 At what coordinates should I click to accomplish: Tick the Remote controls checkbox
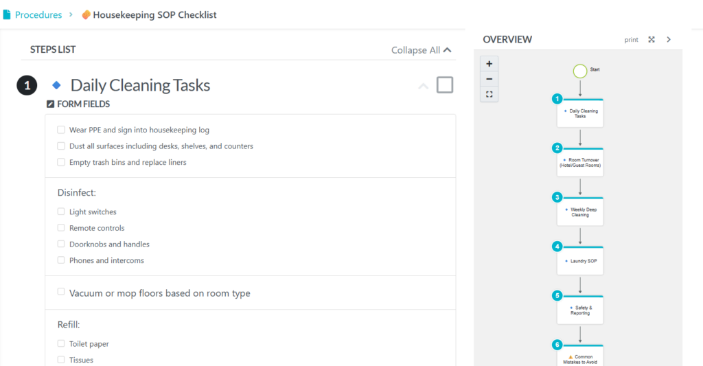(x=61, y=227)
